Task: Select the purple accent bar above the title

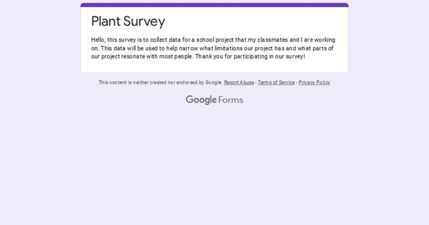Action: [x=214, y=4]
